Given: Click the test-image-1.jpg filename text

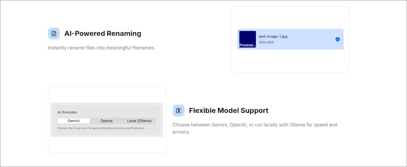Looking at the screenshot, I should pyautogui.click(x=273, y=36).
